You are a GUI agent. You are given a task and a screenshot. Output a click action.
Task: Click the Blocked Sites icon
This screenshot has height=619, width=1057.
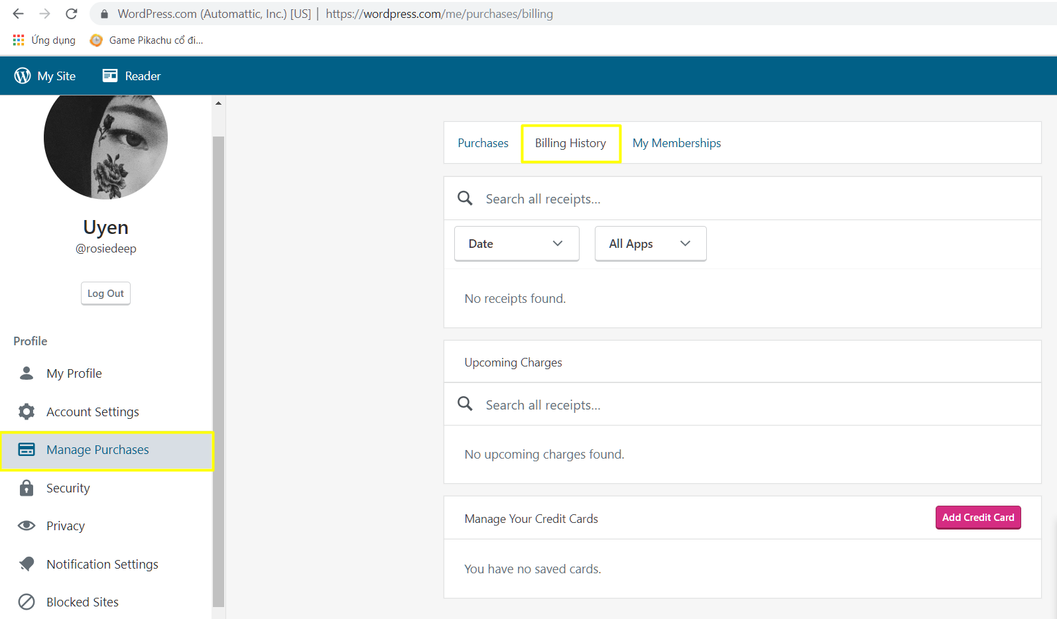tap(27, 602)
